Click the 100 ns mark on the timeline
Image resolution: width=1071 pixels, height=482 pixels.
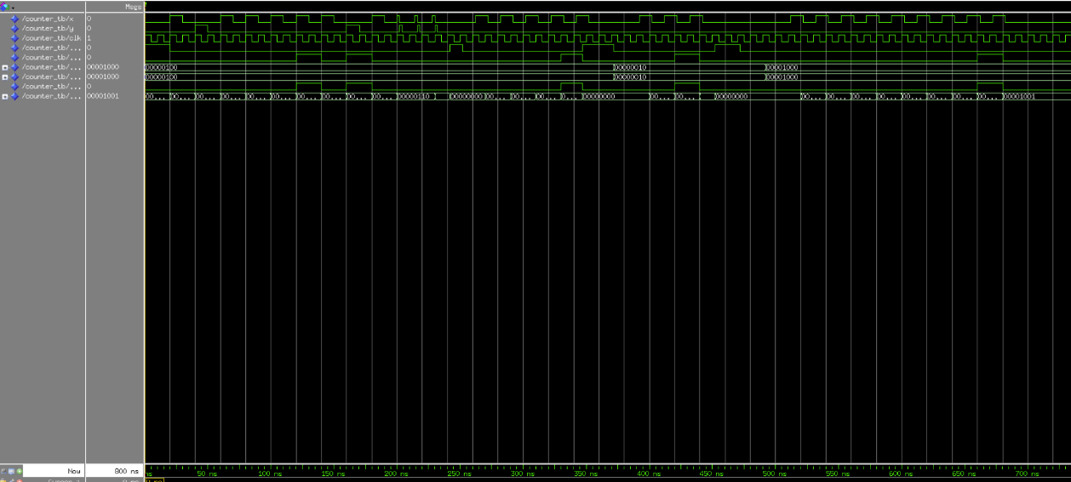(270, 473)
